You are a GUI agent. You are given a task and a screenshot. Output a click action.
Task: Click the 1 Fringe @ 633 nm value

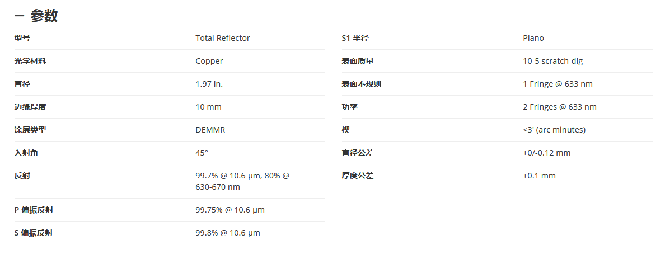coord(557,84)
